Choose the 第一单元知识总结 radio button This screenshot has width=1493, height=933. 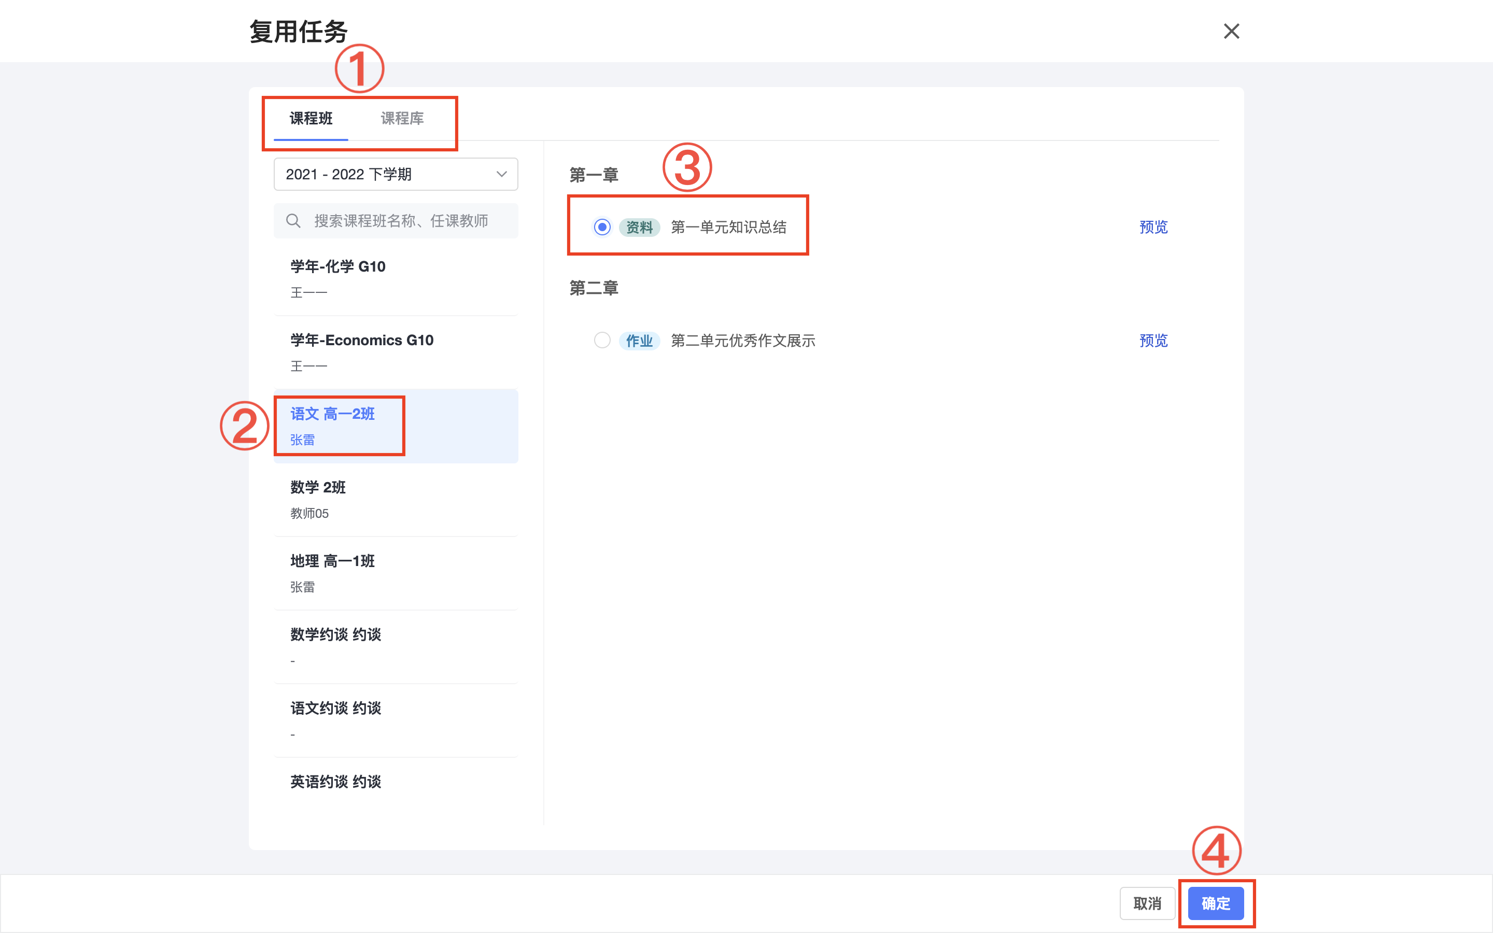[x=602, y=227]
